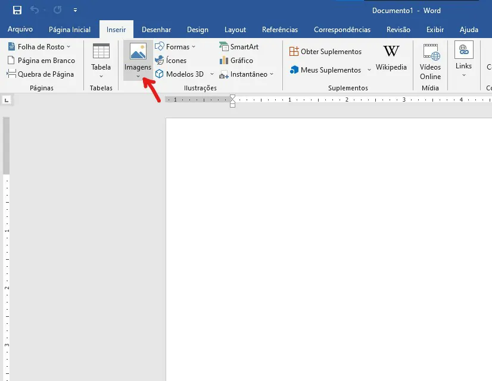
Task: Click the Redo icon in title bar
Action: coord(57,10)
